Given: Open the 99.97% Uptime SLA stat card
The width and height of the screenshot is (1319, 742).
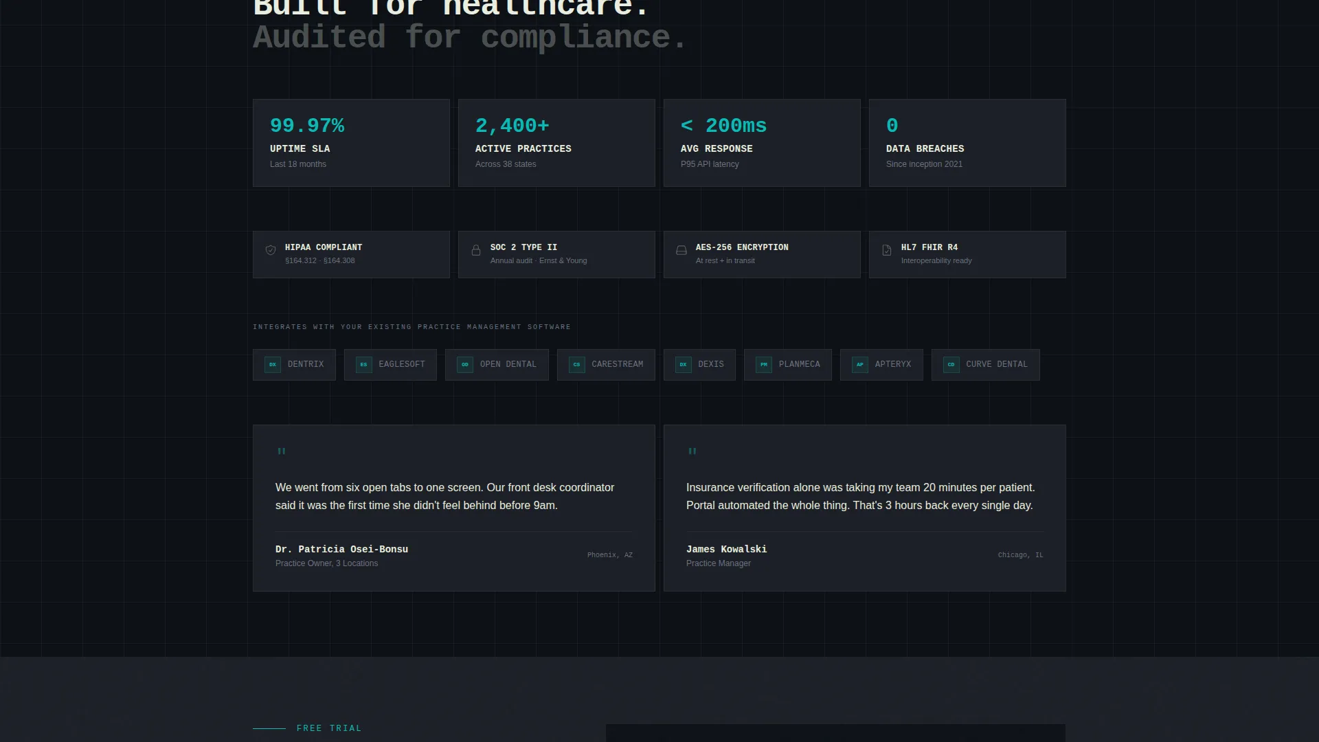Looking at the screenshot, I should (351, 143).
